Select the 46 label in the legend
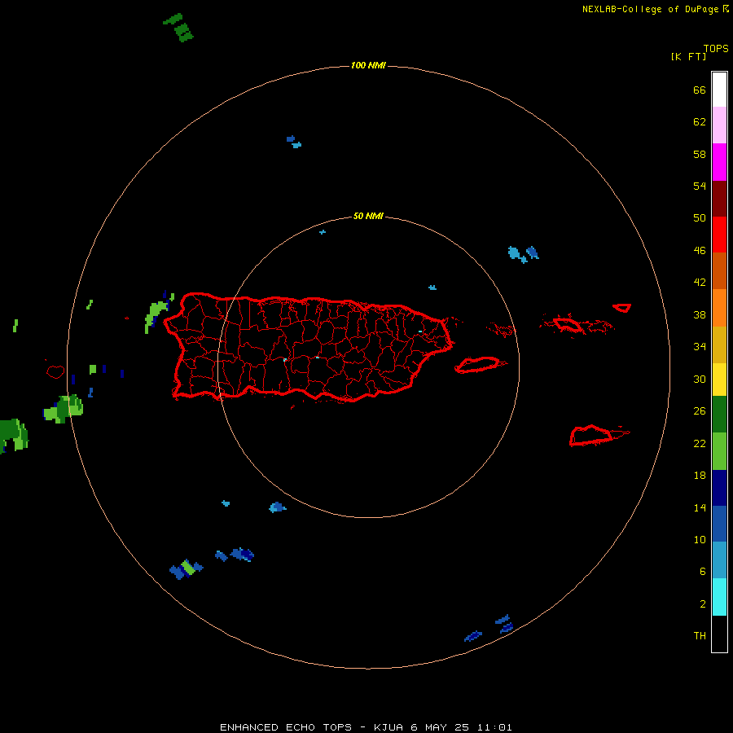733x733 pixels. pyautogui.click(x=700, y=251)
